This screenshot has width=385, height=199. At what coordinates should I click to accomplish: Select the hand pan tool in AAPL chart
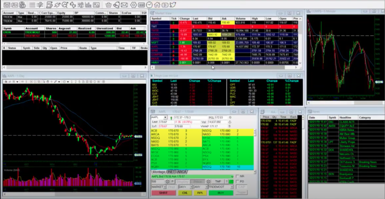[x=48, y=81]
